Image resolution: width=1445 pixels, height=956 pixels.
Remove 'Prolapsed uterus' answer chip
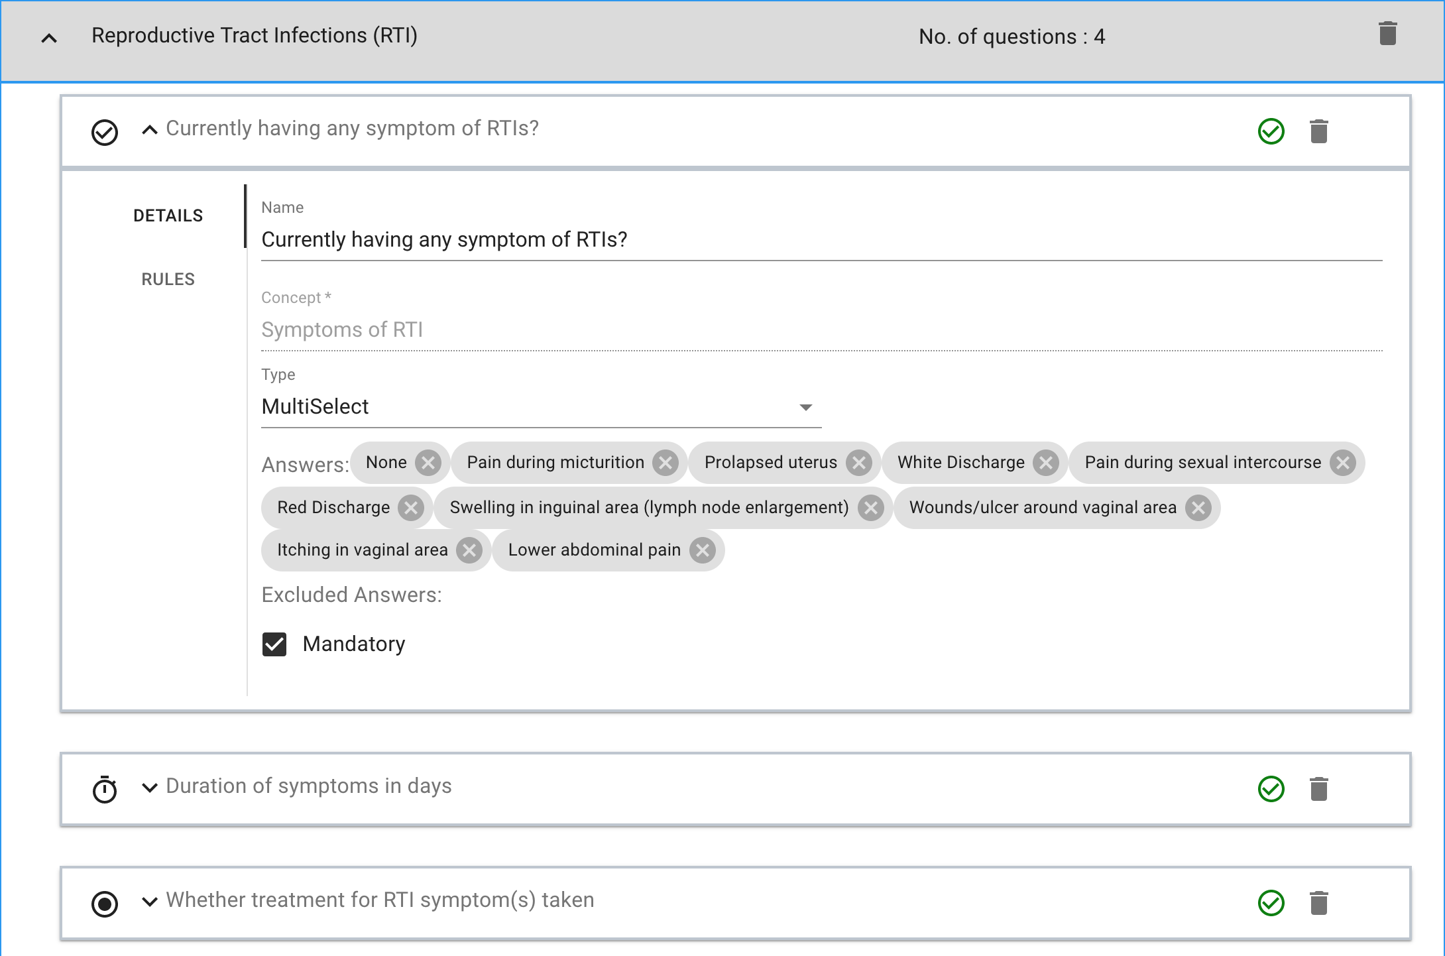(859, 463)
